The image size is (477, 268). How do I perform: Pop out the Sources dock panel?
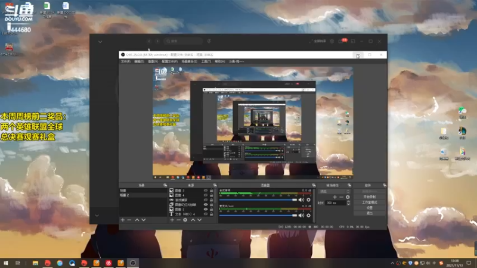pos(215,185)
